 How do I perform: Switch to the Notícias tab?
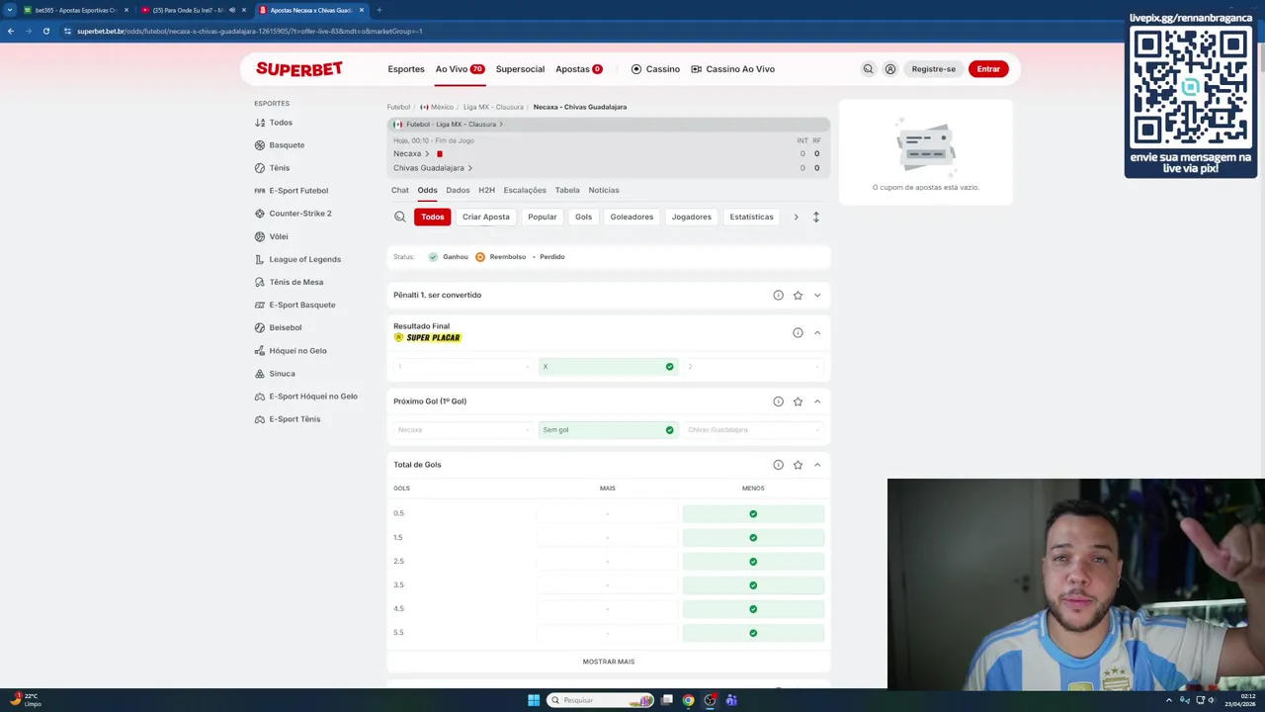click(604, 190)
